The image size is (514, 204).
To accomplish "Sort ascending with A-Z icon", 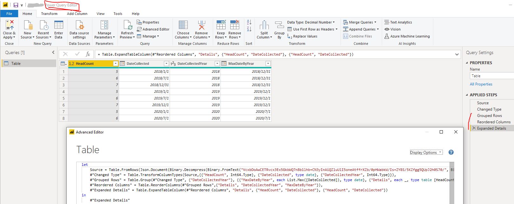I will tap(249, 22).
